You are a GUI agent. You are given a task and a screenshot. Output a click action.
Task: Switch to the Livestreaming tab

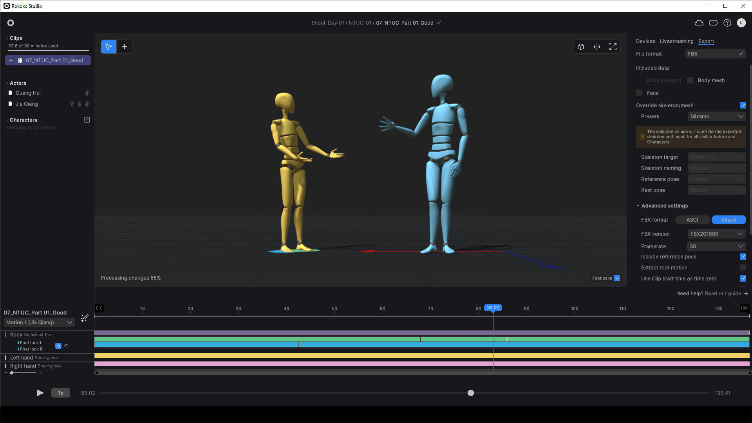[x=676, y=41]
